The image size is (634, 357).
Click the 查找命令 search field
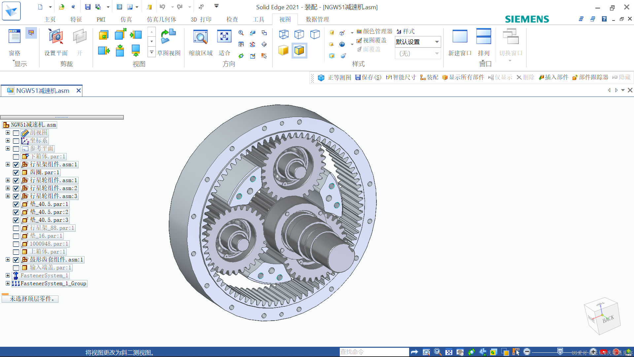point(374,352)
